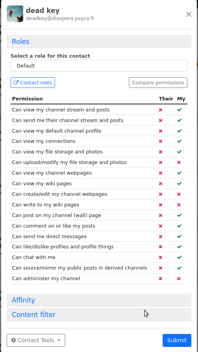Click My red X for administer my channel
The width and height of the screenshot is (198, 352).
tap(179, 279)
